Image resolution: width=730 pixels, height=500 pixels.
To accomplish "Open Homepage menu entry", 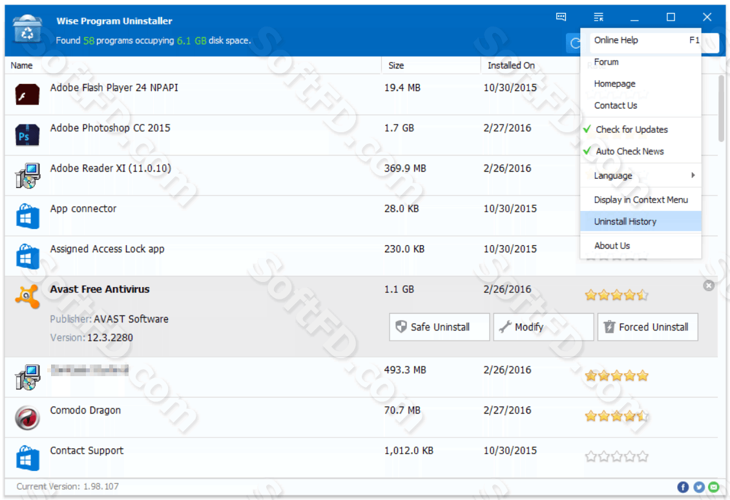I will (641, 84).
